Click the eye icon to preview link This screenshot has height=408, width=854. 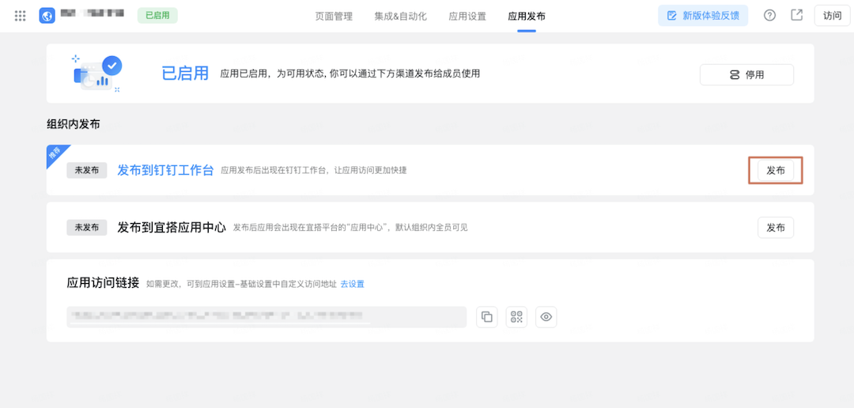point(546,317)
